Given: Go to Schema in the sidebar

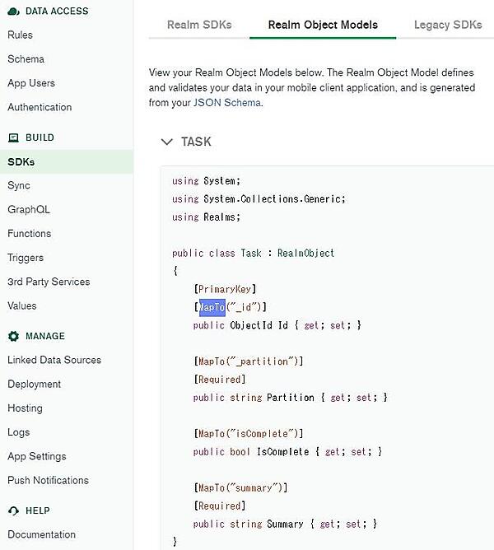Looking at the screenshot, I should [26, 59].
